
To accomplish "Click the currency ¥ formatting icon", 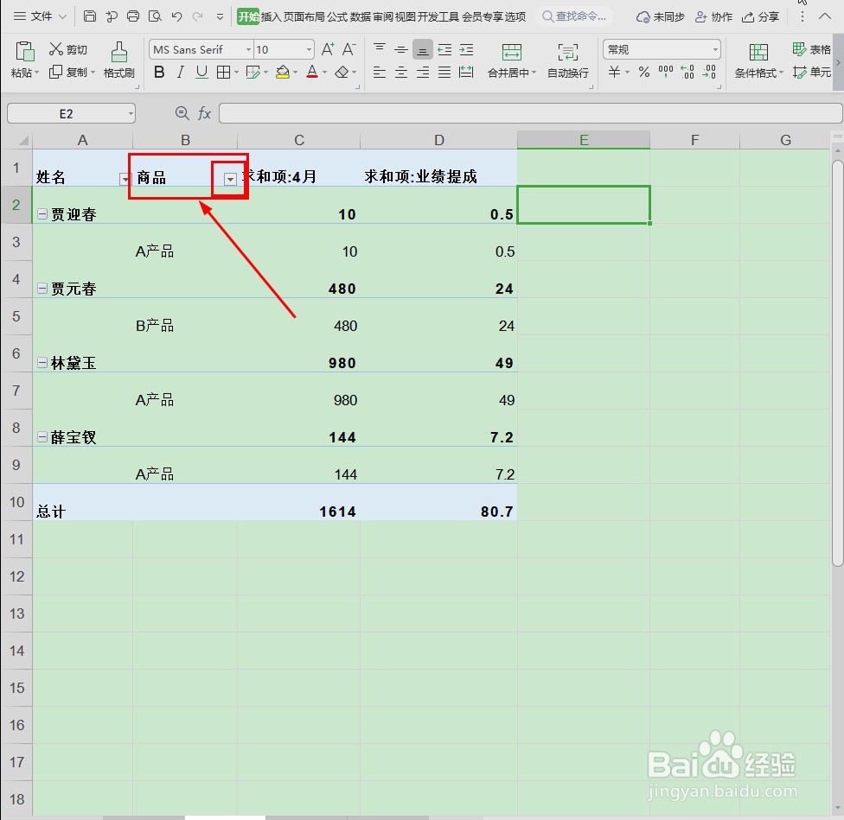I will pos(616,73).
